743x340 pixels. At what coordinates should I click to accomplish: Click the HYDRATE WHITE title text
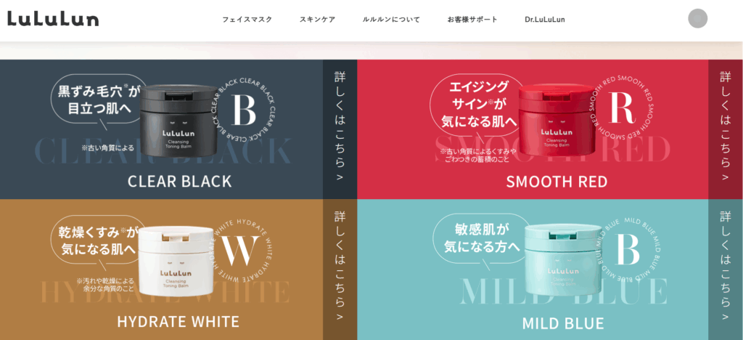click(x=178, y=322)
